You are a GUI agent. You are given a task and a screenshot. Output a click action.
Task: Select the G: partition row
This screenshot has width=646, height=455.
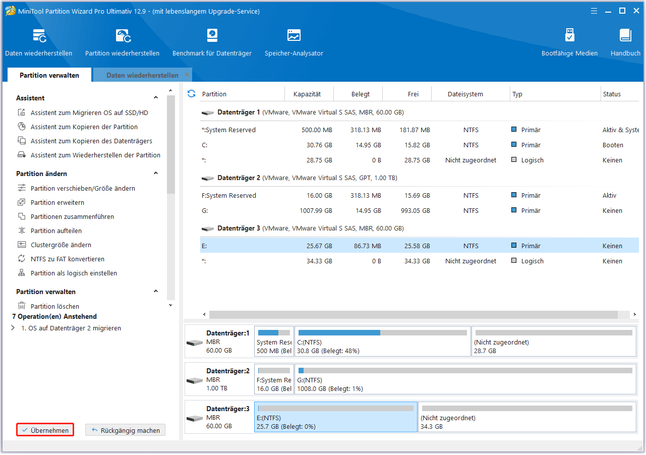tap(420, 211)
